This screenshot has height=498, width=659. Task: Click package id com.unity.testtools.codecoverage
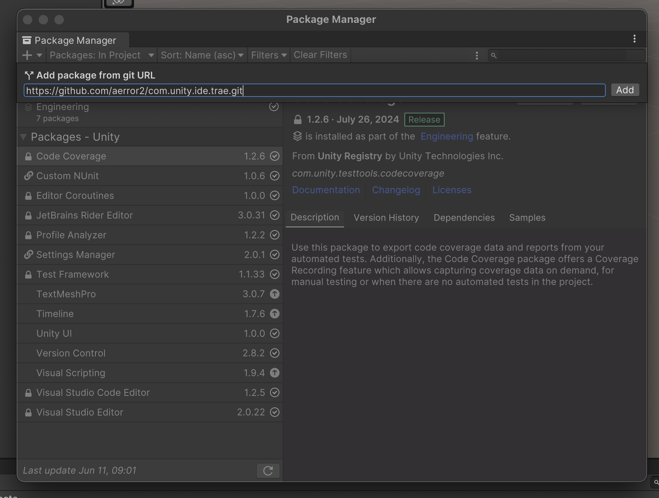[x=368, y=174]
